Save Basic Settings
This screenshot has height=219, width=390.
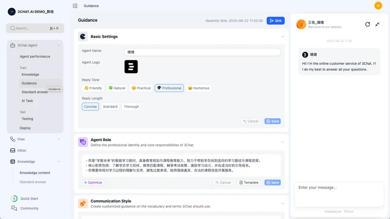click(273, 121)
